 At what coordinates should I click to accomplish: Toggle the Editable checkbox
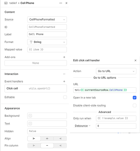65,97
